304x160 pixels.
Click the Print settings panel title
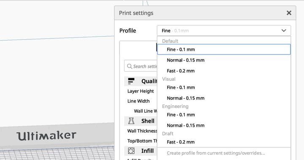coord(136,13)
